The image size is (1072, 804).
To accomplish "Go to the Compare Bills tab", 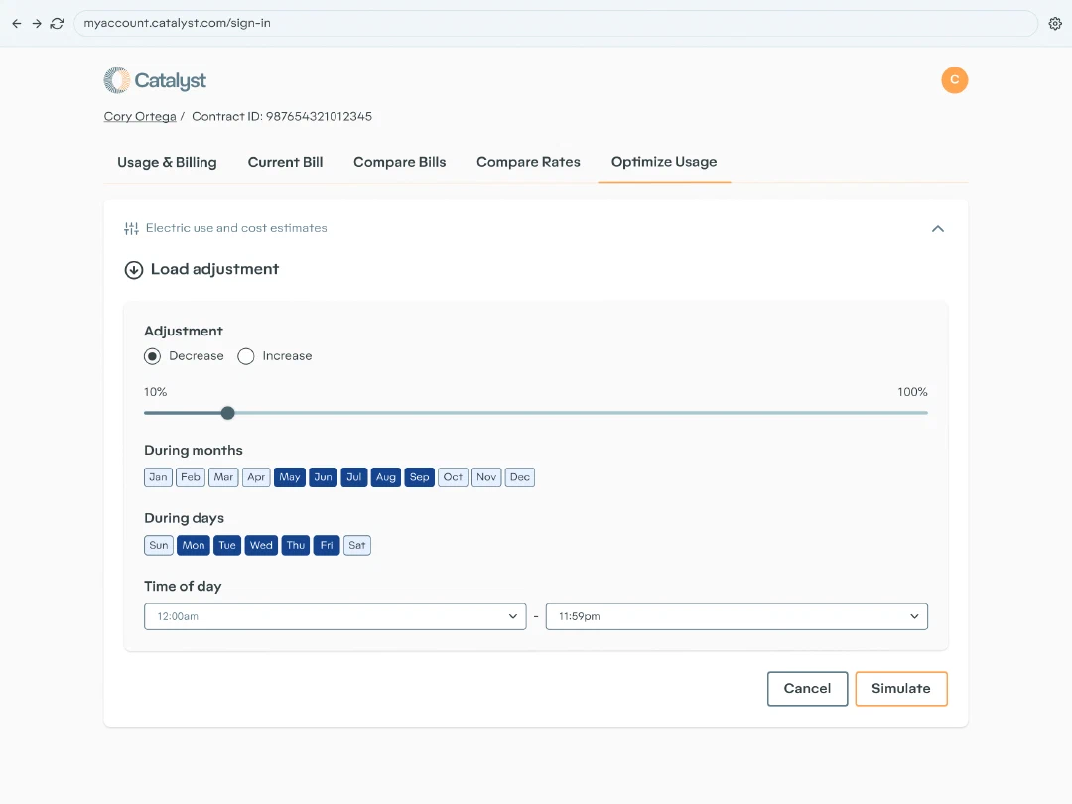I will click(399, 162).
